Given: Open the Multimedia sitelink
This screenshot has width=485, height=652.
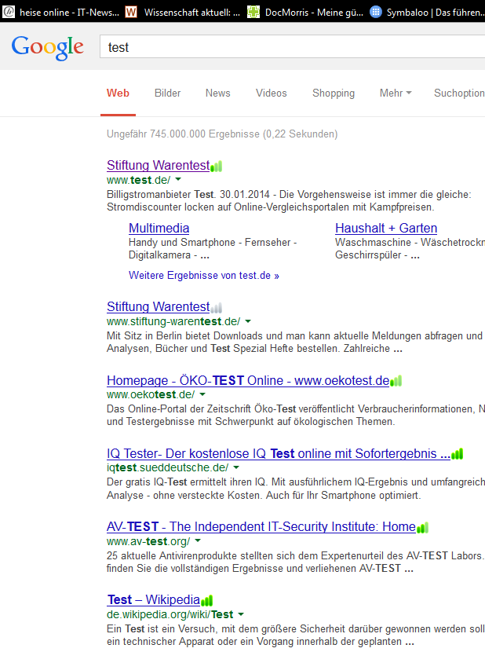Looking at the screenshot, I should coord(159,229).
